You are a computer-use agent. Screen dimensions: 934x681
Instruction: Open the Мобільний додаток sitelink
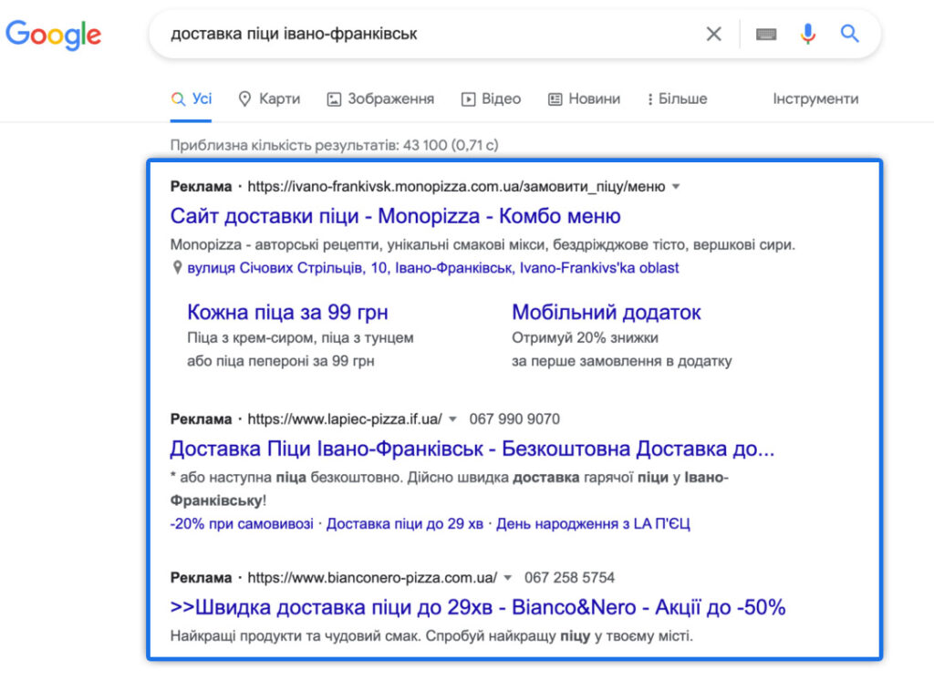click(606, 312)
